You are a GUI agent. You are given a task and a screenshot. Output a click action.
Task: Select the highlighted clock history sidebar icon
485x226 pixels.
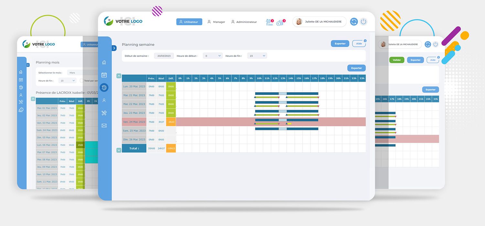pyautogui.click(x=104, y=88)
